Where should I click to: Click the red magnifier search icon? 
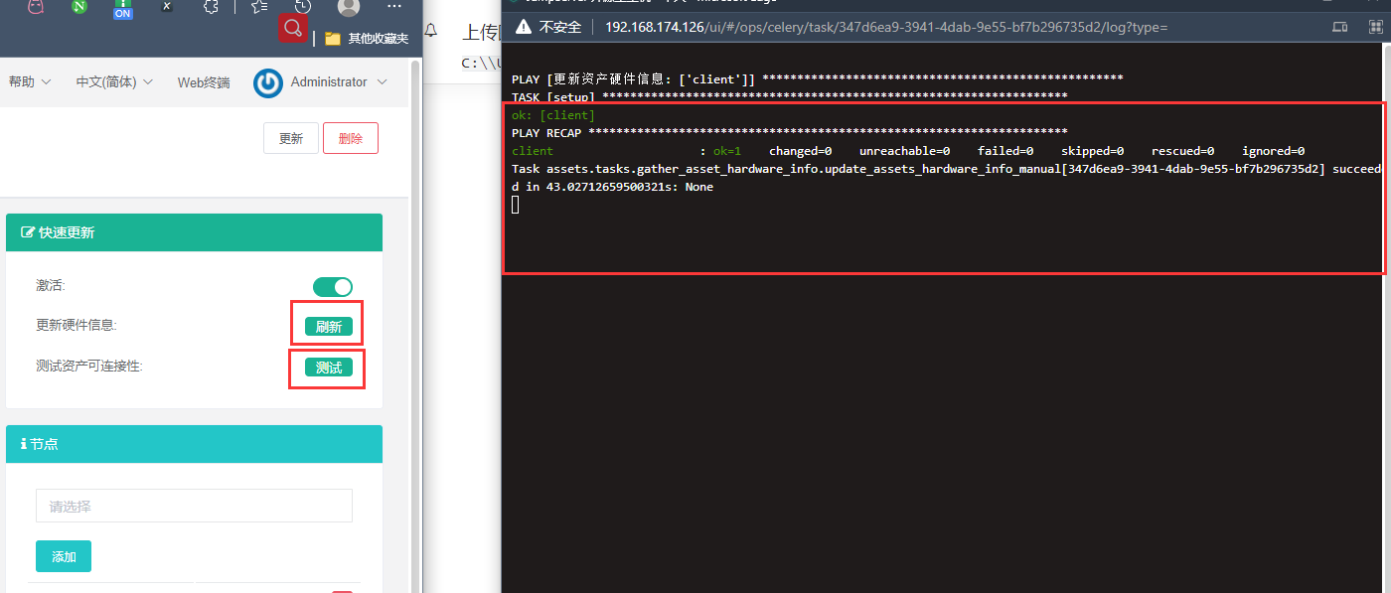coord(292,28)
